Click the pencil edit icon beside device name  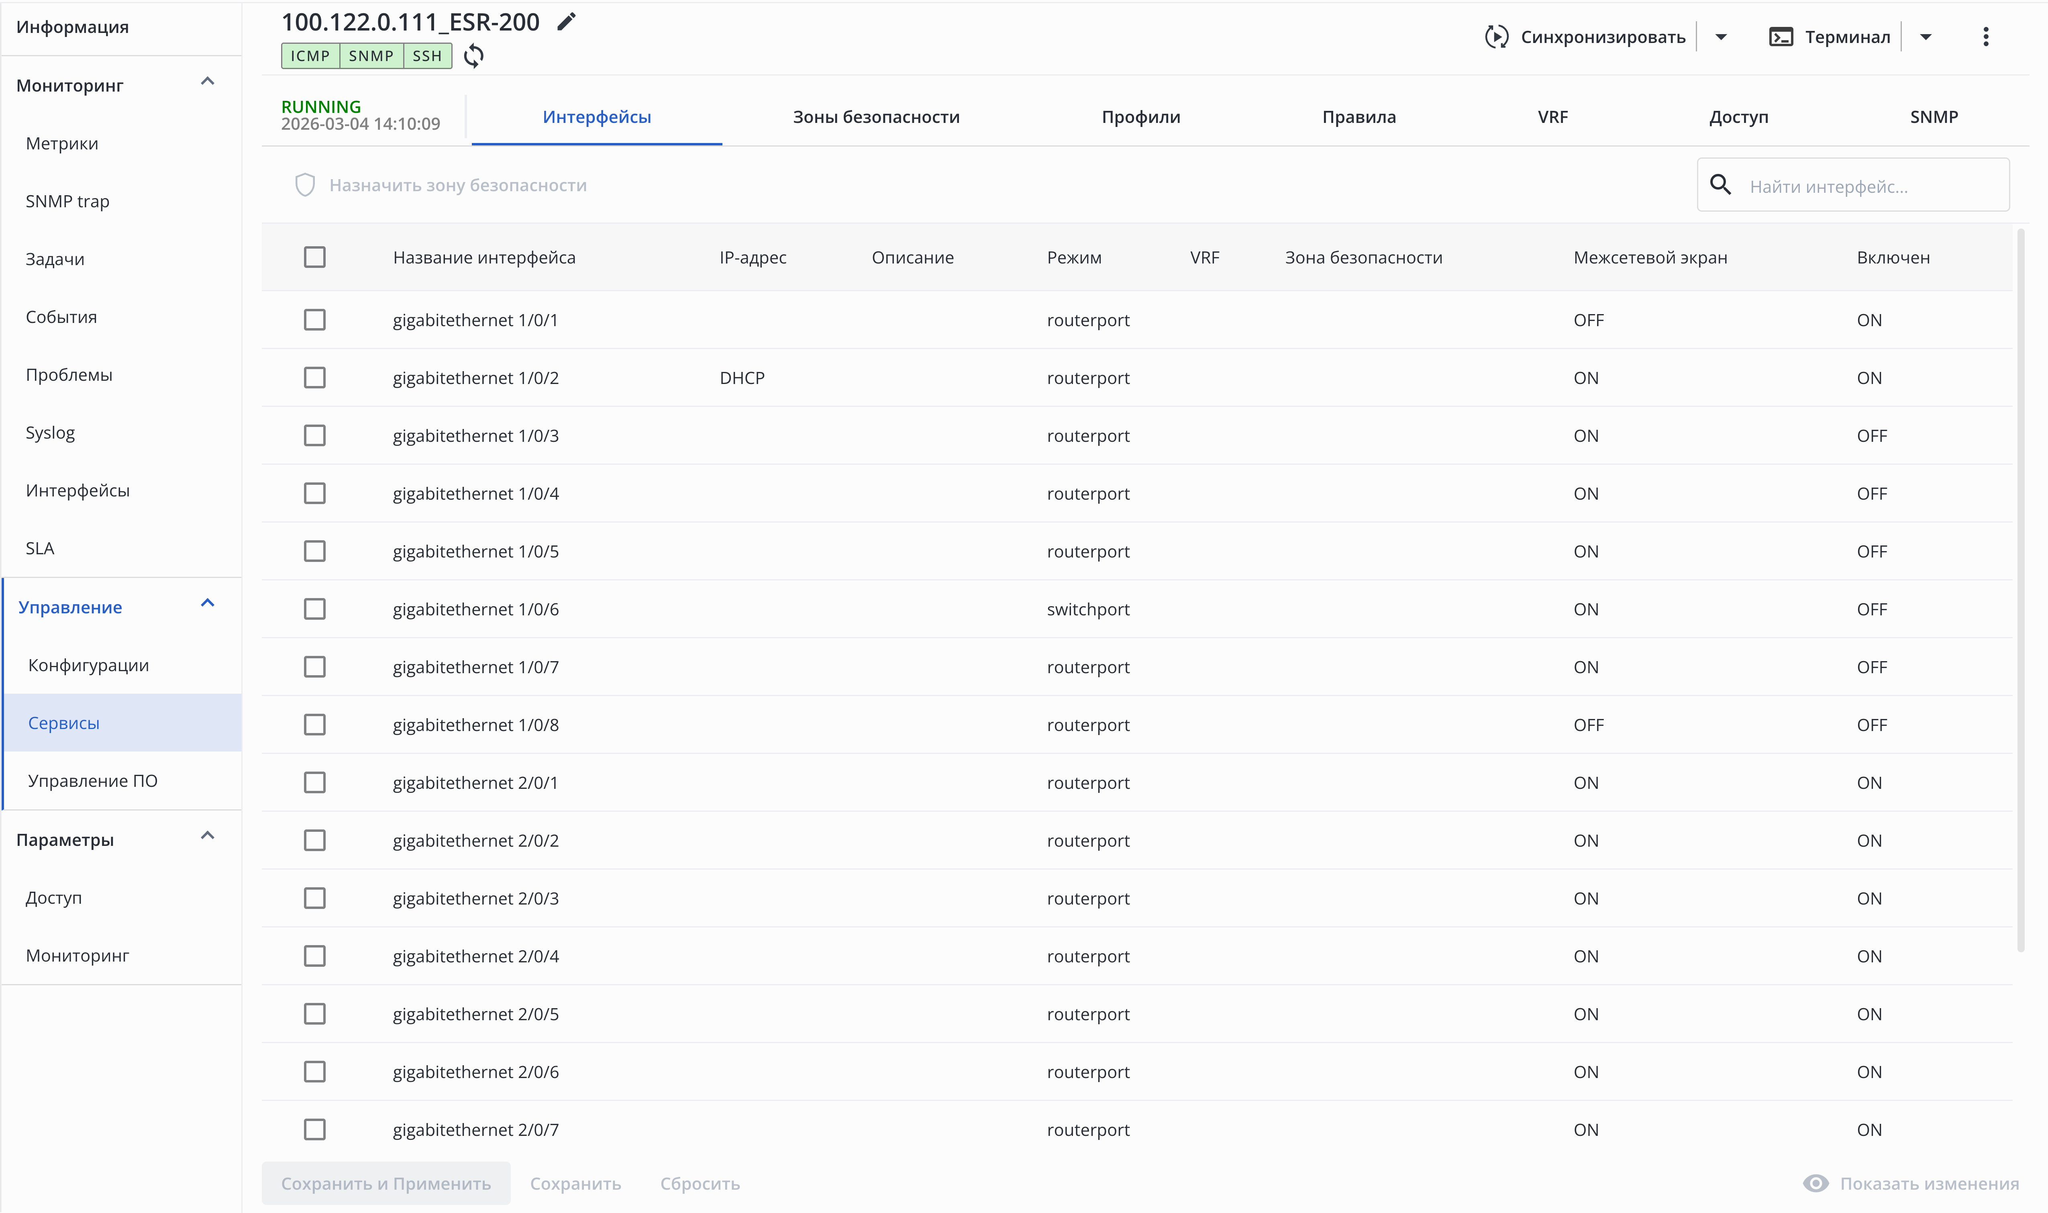point(566,22)
